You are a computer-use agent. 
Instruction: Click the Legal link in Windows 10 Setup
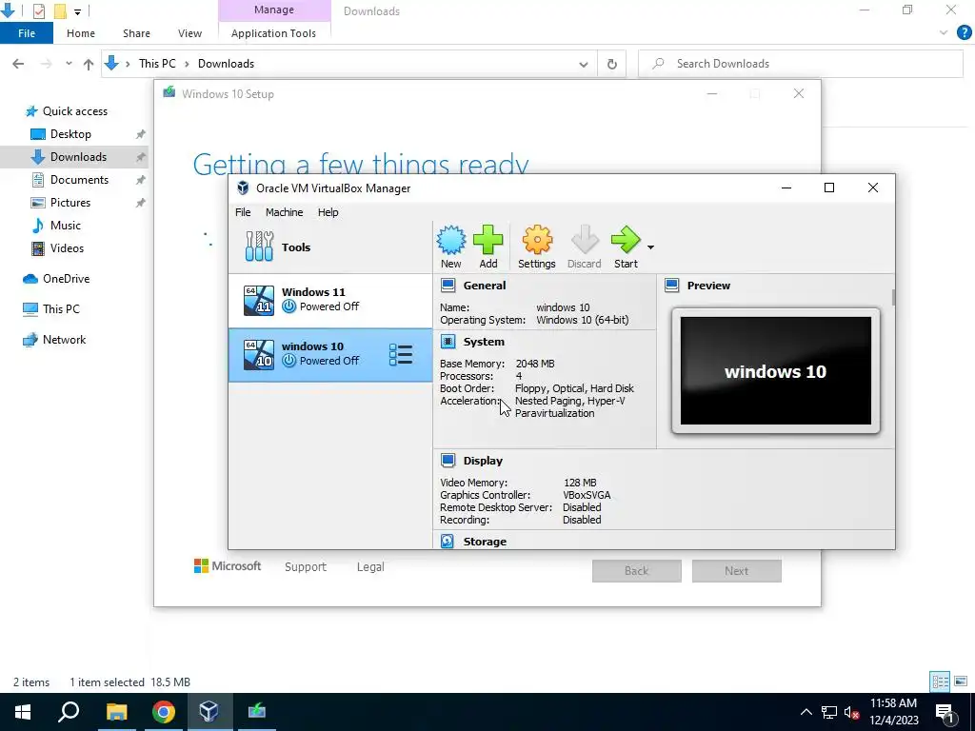pos(370,567)
